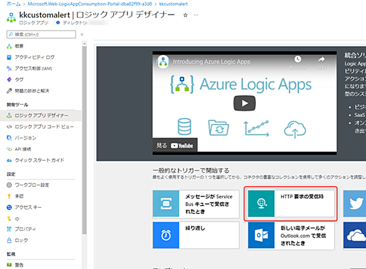366x269 pixels.
Task: Click the ID key icon
Action: tap(9, 219)
